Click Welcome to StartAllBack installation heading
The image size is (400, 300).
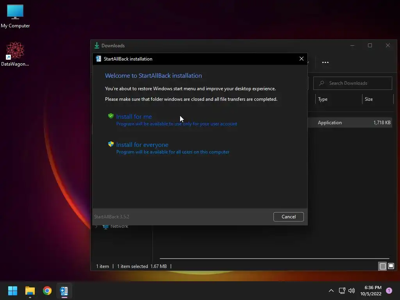point(153,76)
